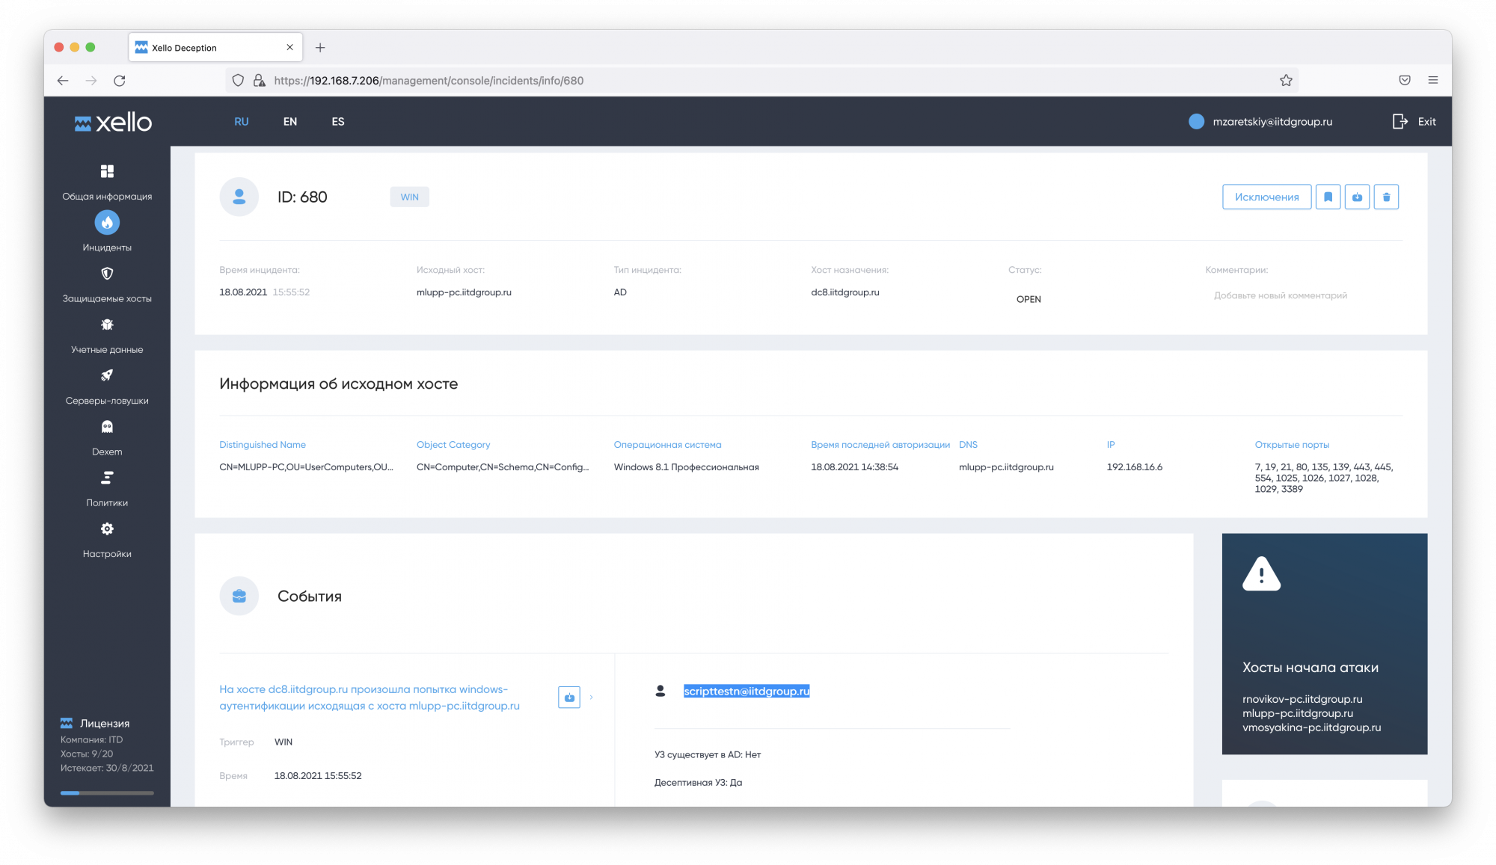Open Dexem ghost icon
The width and height of the screenshot is (1496, 865).
point(107,427)
